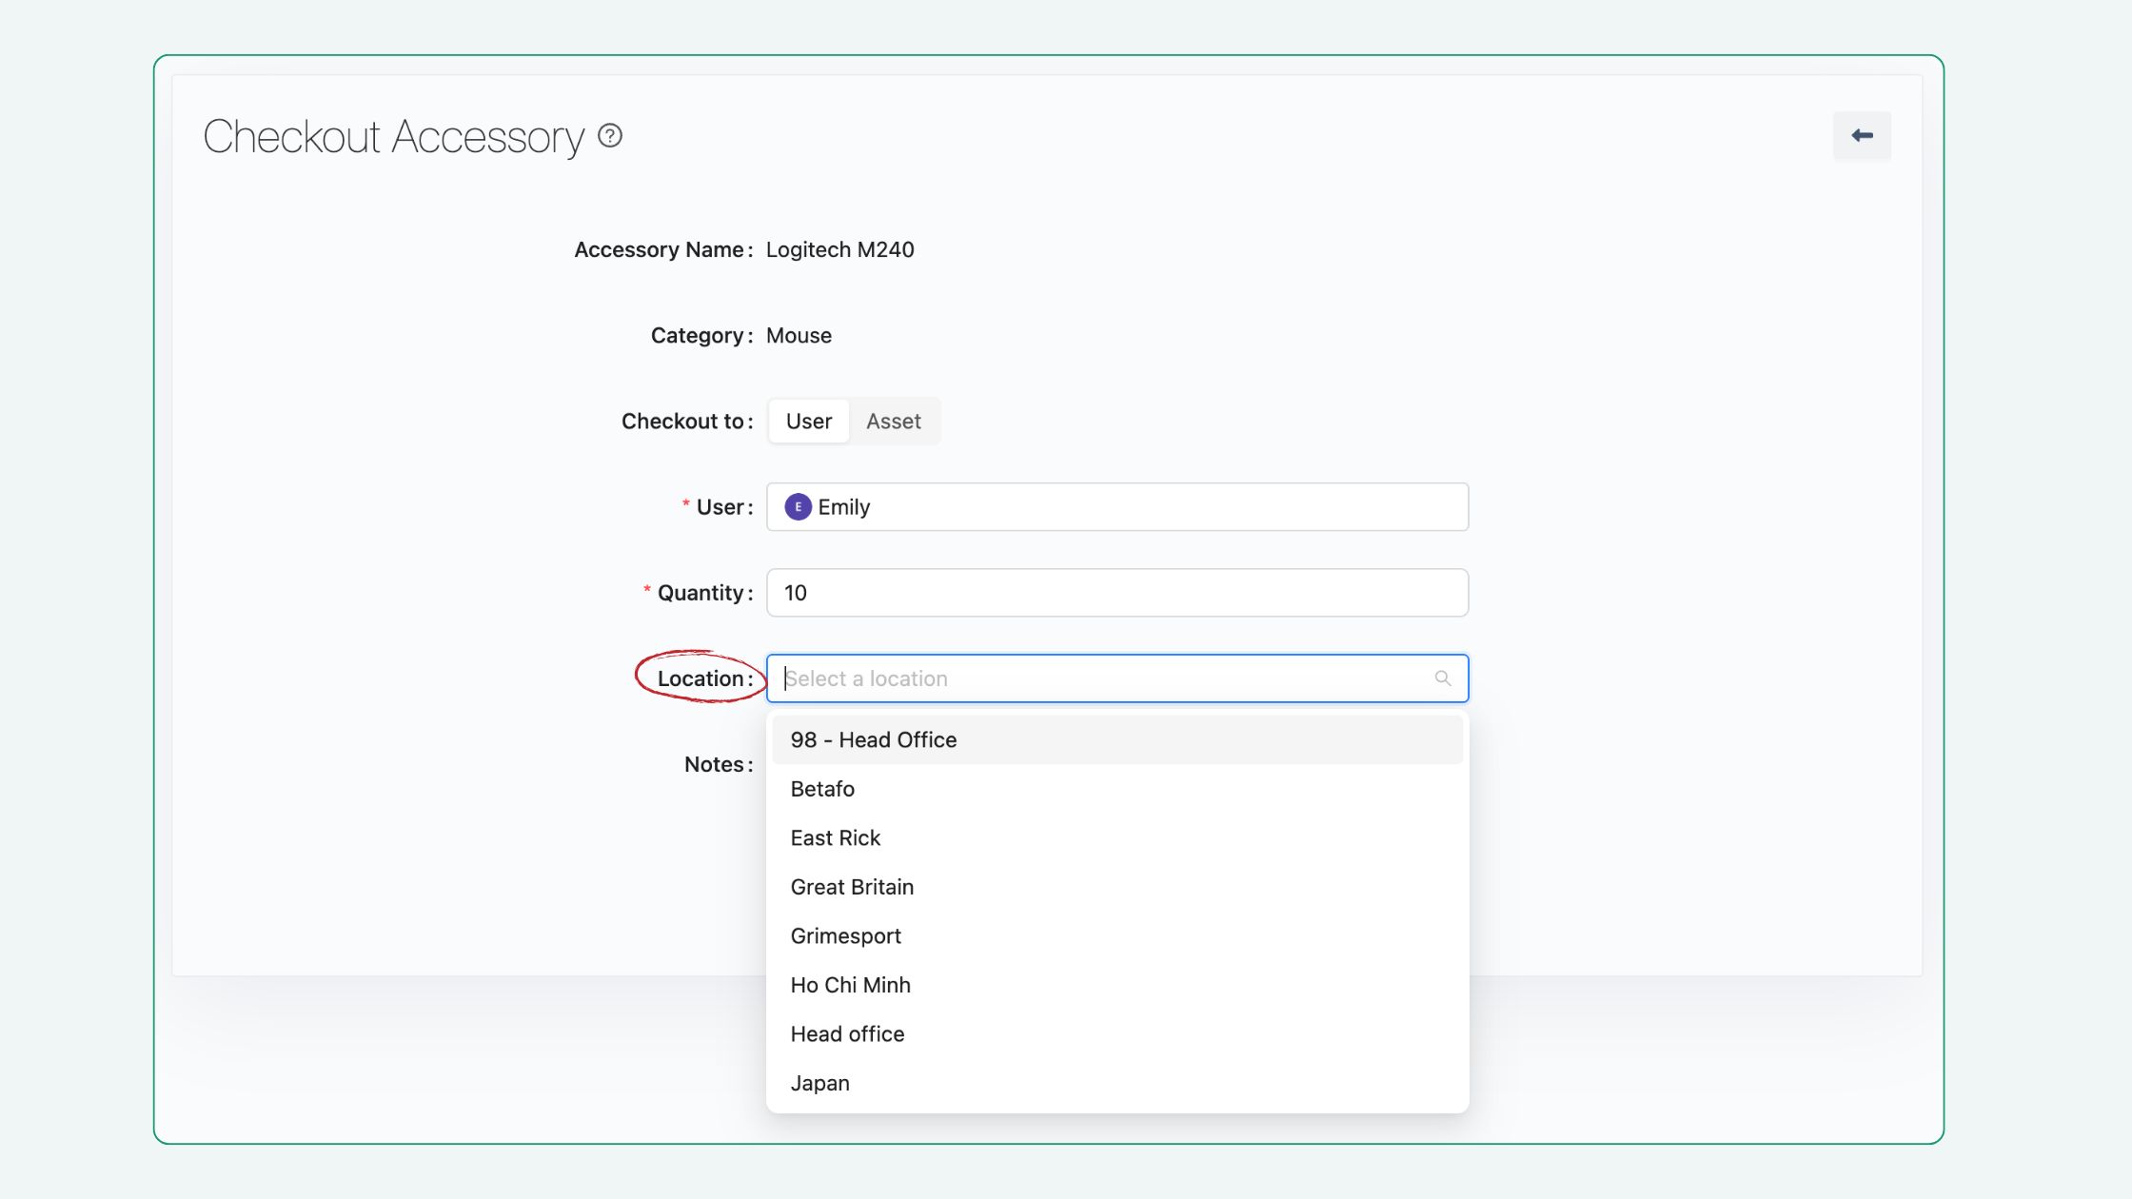This screenshot has width=2132, height=1199.
Task: Select Betafo from location list
Action: point(822,789)
